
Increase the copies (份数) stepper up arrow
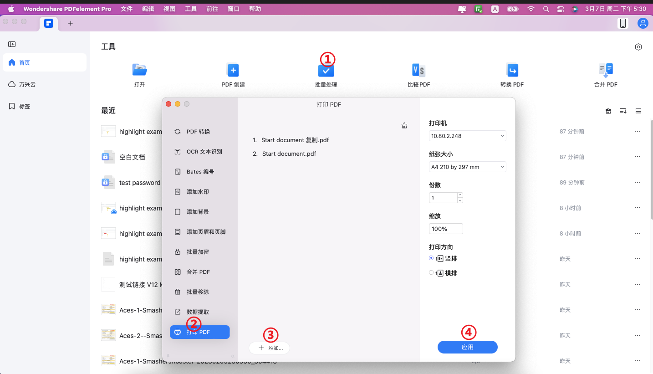(460, 195)
